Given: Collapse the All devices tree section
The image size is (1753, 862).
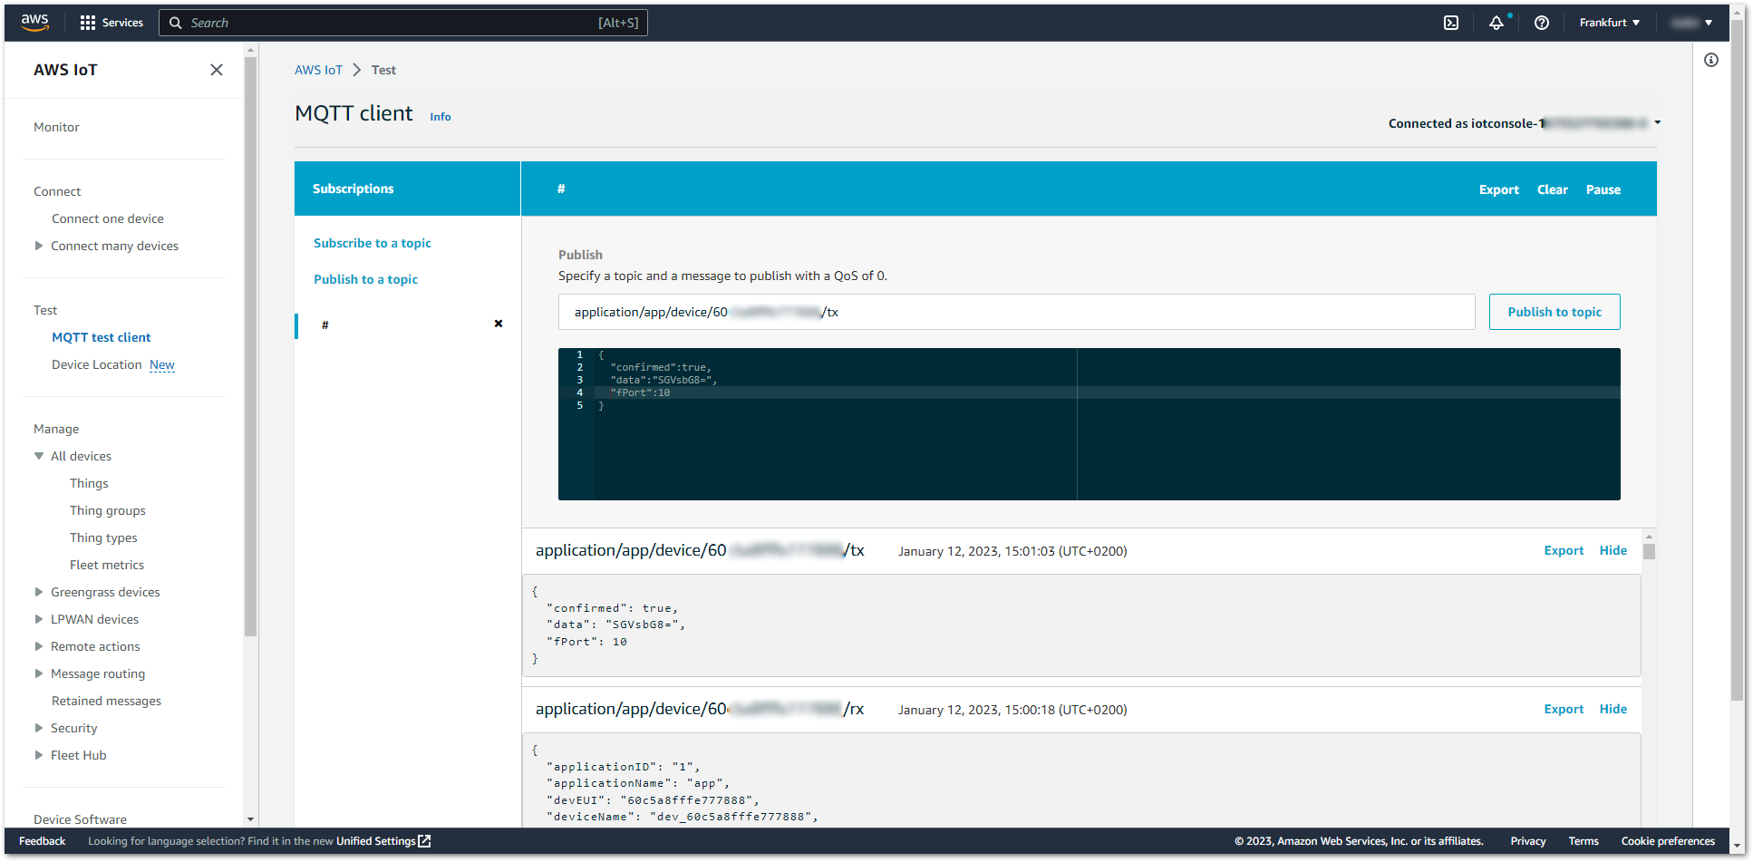Looking at the screenshot, I should tap(39, 456).
